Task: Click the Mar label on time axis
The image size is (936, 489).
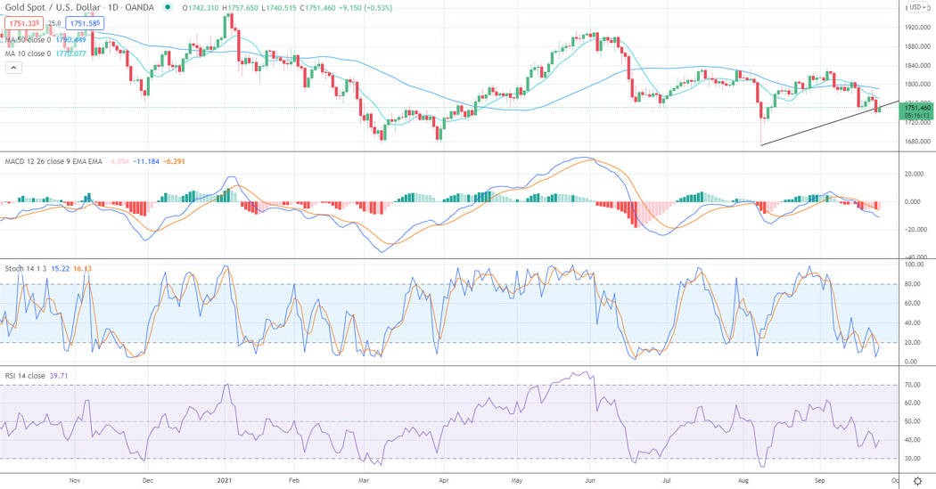Action: pos(363,480)
